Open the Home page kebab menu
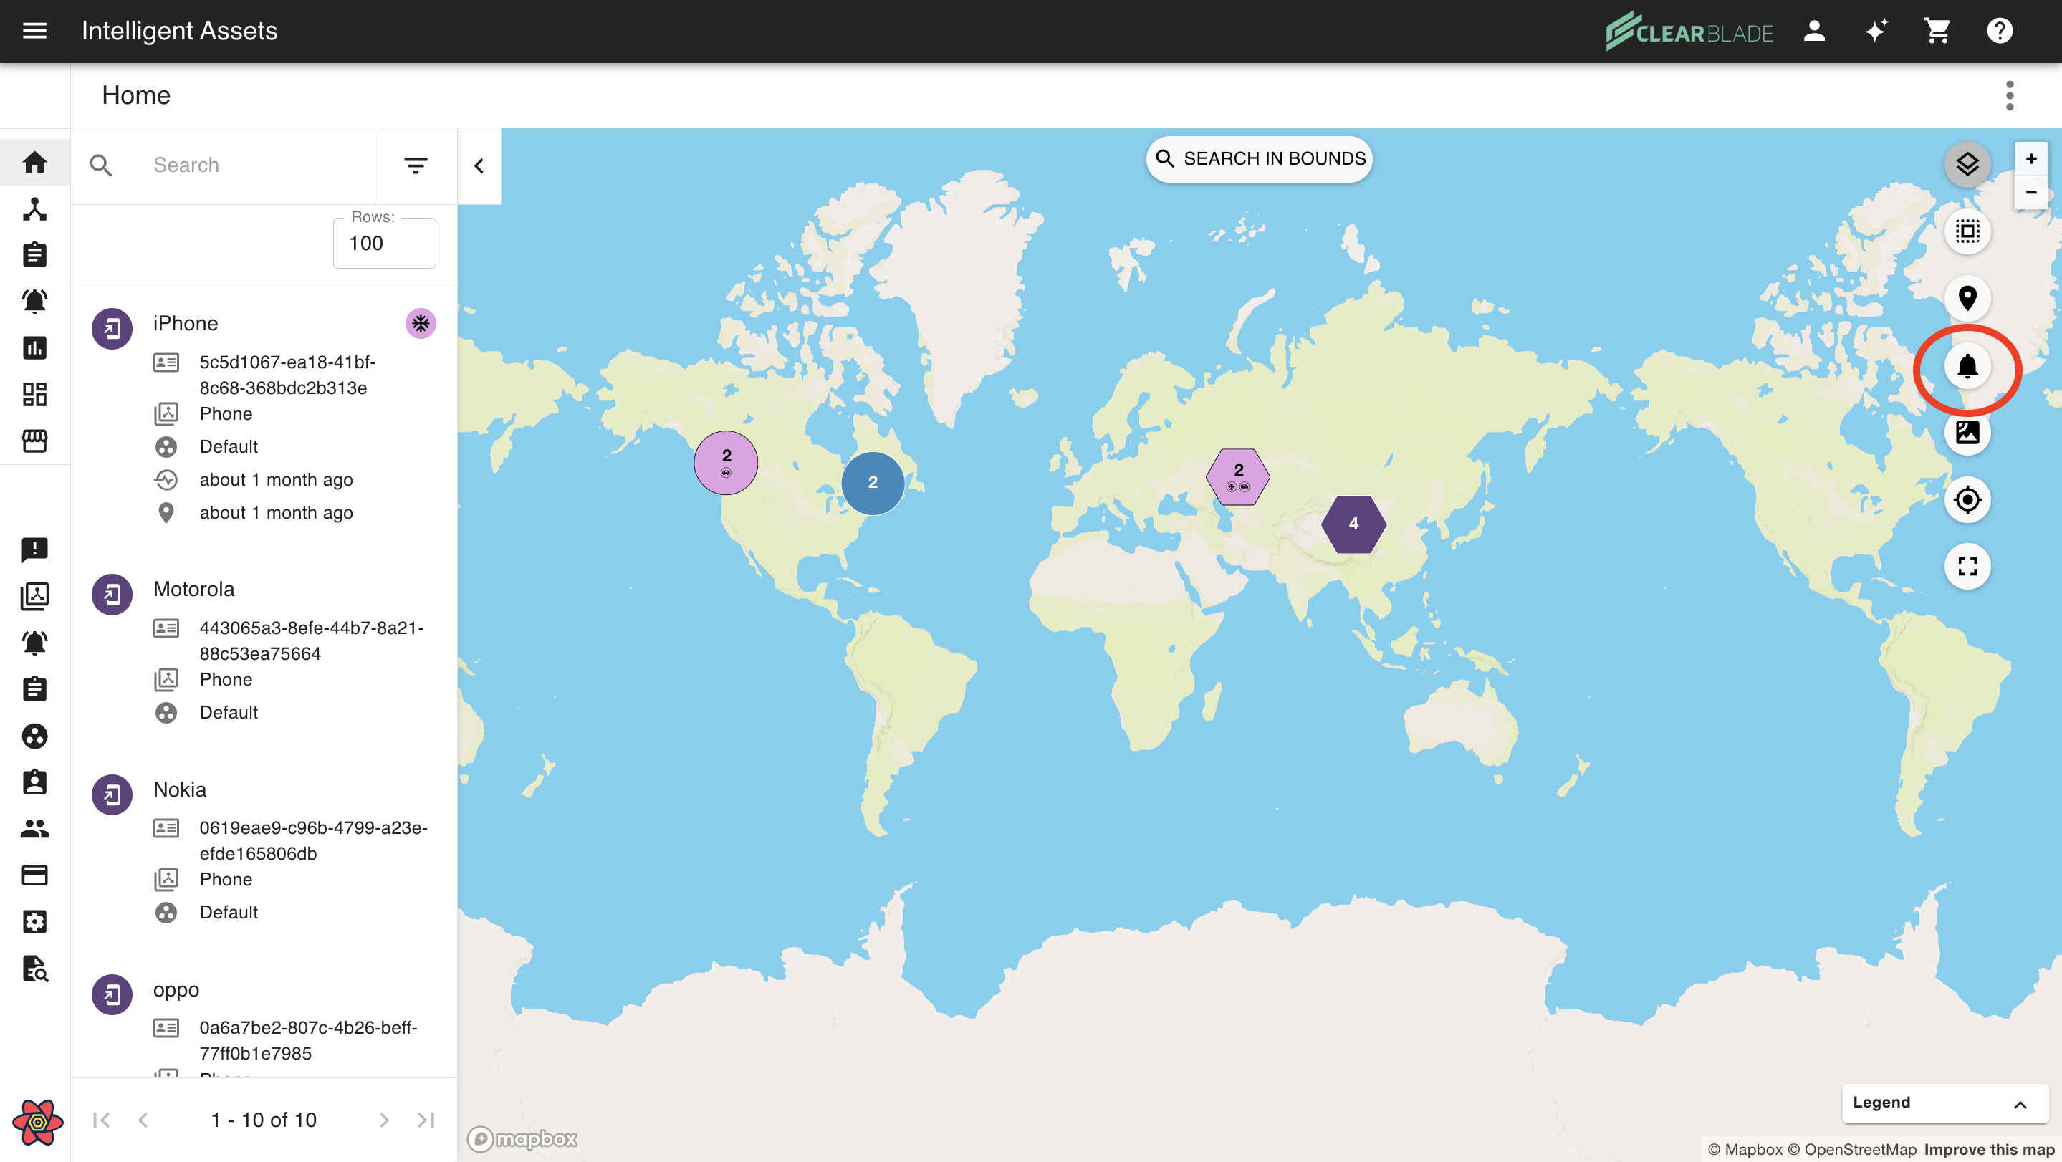The width and height of the screenshot is (2062, 1162). [x=2009, y=96]
